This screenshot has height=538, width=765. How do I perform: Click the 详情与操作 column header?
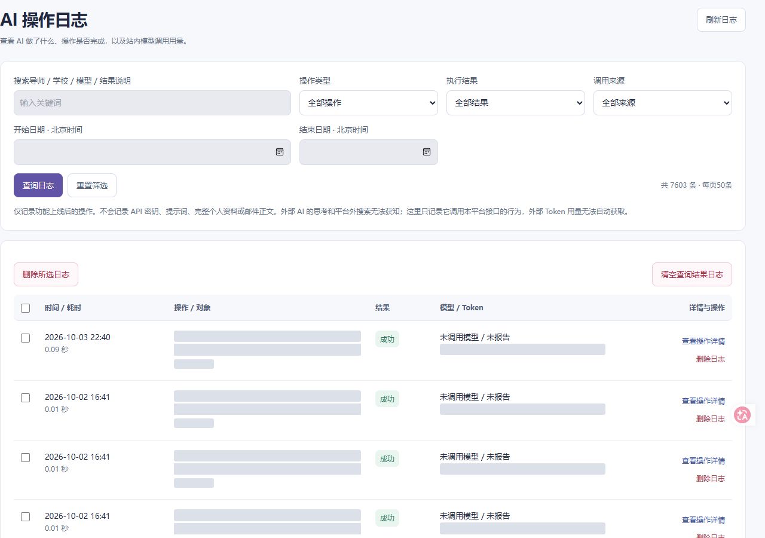[x=707, y=308]
